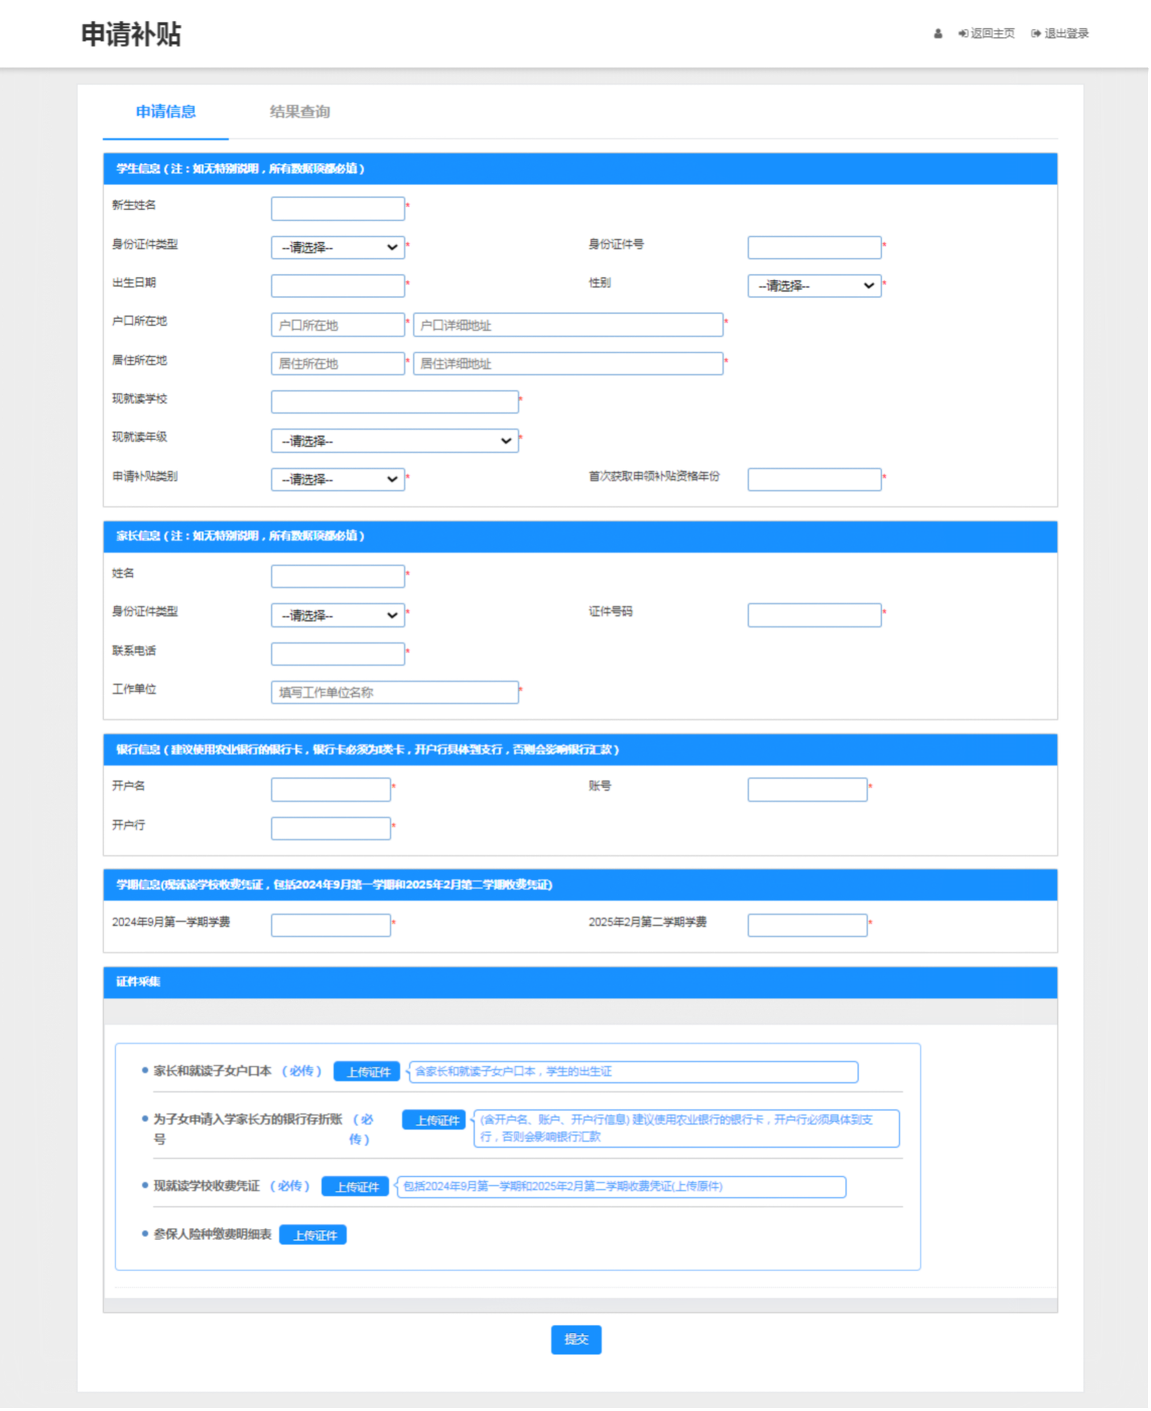Focus the 户口详细地址 text field
This screenshot has width=1151, height=1411.
pyautogui.click(x=567, y=325)
